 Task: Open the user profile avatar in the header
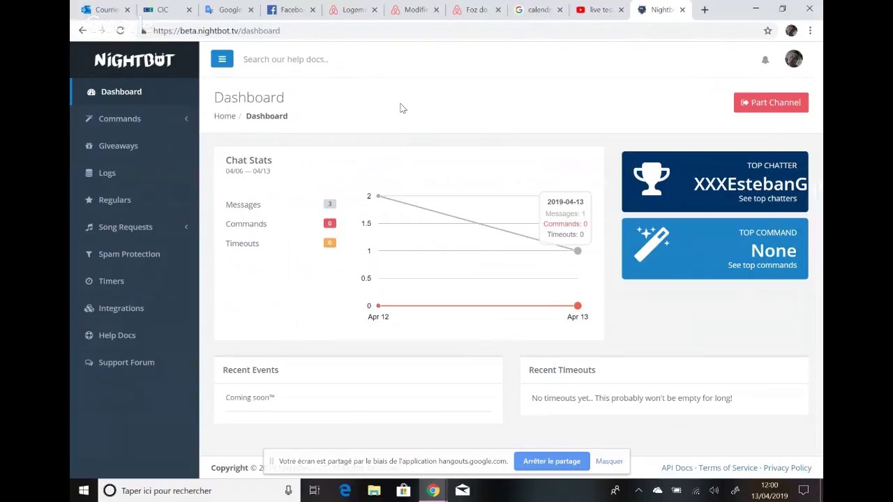(x=794, y=59)
